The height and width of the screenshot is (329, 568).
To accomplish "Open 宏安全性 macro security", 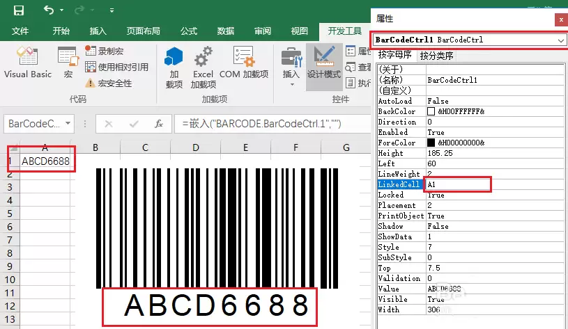I will (x=108, y=83).
